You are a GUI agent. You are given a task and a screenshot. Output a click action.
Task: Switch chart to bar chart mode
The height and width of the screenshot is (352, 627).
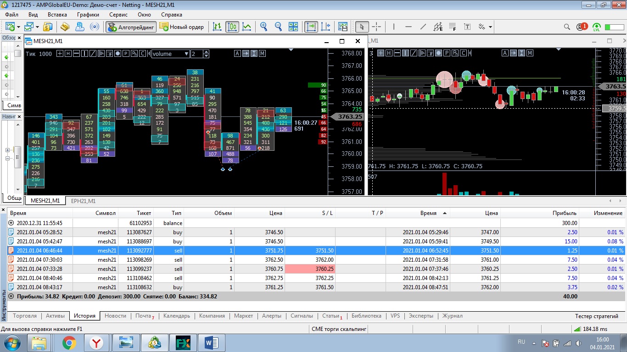[218, 27]
